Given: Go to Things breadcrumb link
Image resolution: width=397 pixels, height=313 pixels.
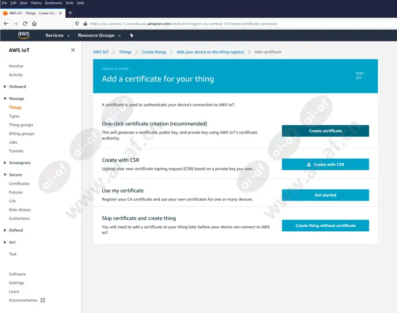Looking at the screenshot, I should tap(125, 52).
